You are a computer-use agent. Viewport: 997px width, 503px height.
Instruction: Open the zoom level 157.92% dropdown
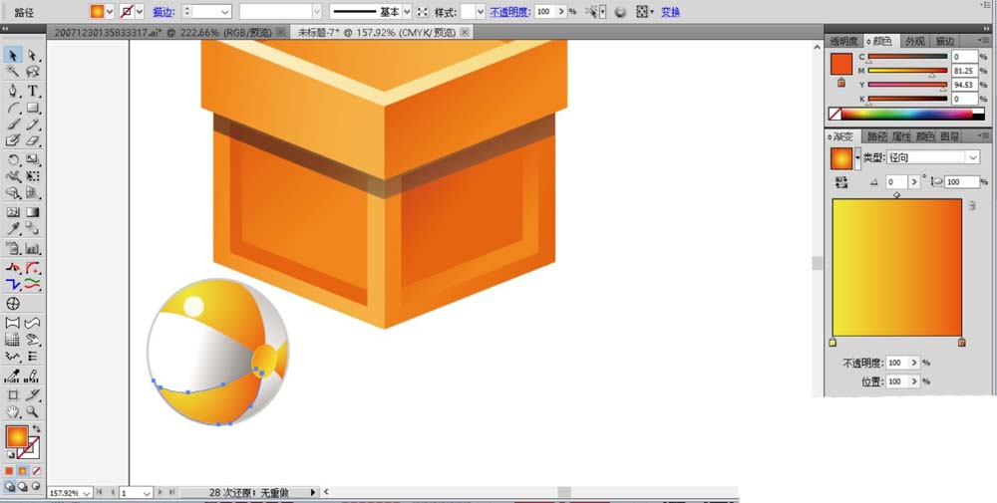(86, 493)
